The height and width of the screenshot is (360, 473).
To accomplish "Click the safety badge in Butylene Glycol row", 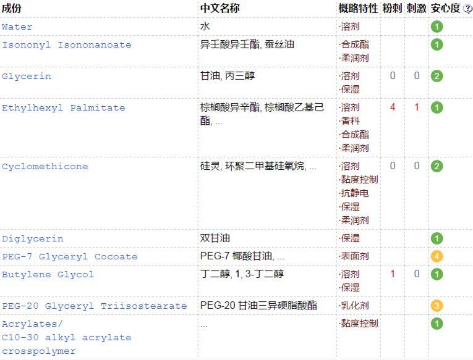I will (437, 274).
